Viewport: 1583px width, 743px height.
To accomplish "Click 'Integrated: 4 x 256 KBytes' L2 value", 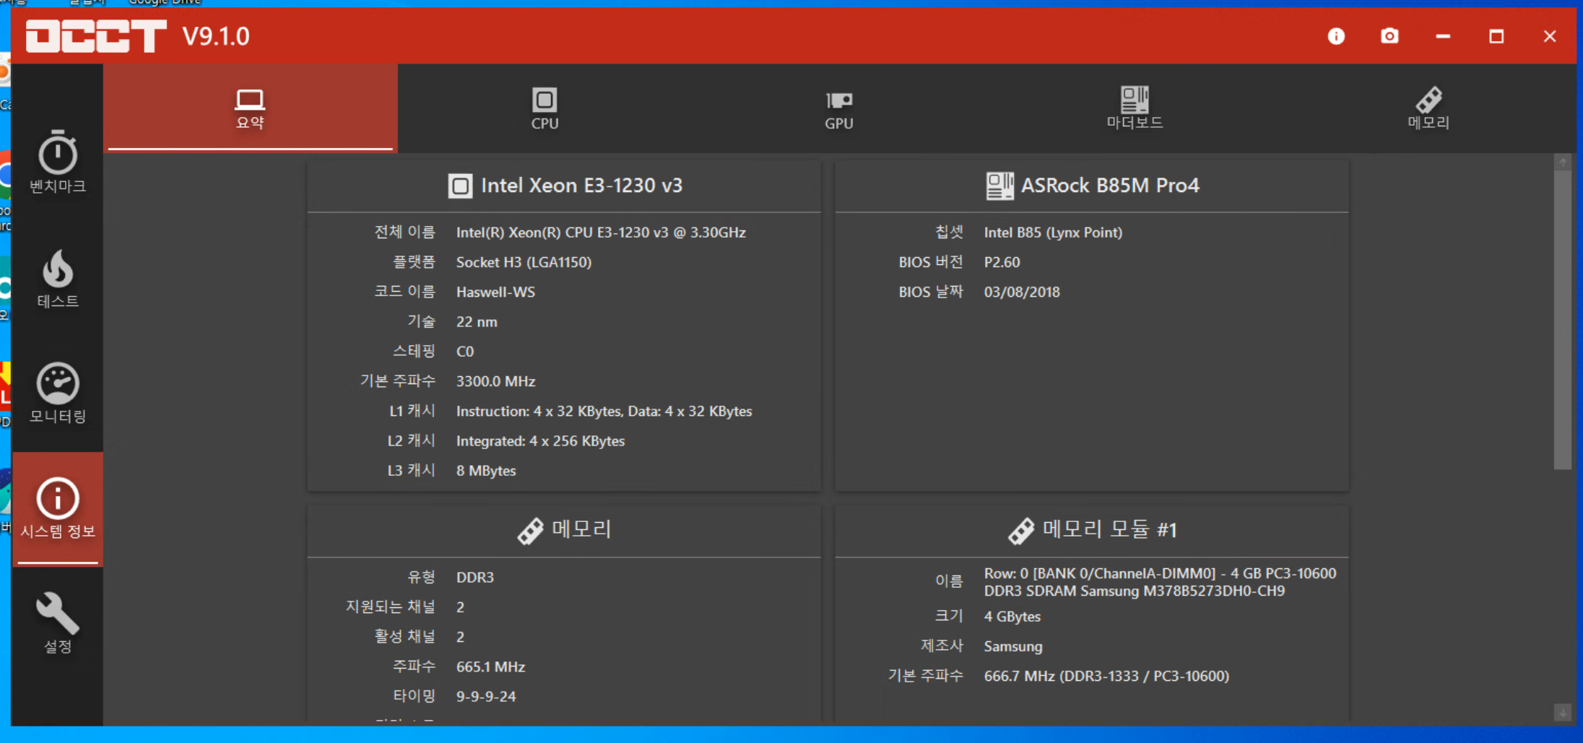I will pos(540,441).
